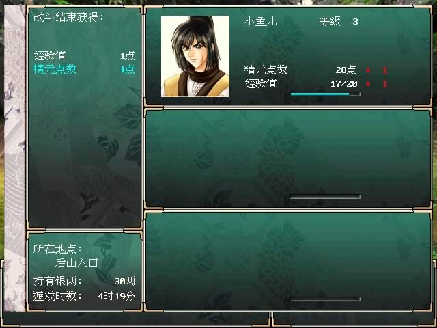Click the cyan experience progress bar
The image size is (437, 328).
tap(325, 94)
